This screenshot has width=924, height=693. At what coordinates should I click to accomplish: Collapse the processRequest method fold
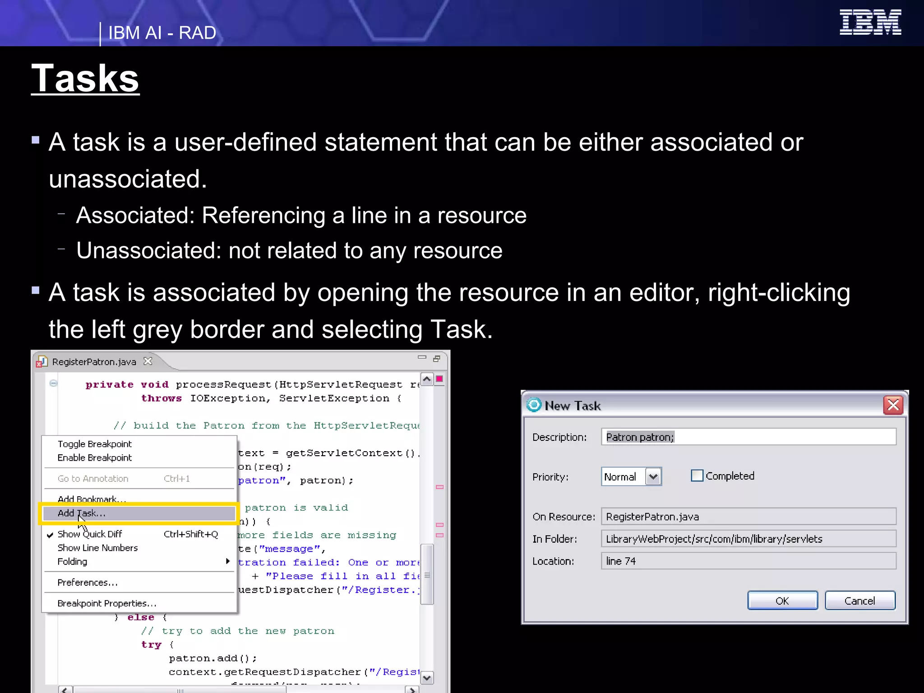53,383
